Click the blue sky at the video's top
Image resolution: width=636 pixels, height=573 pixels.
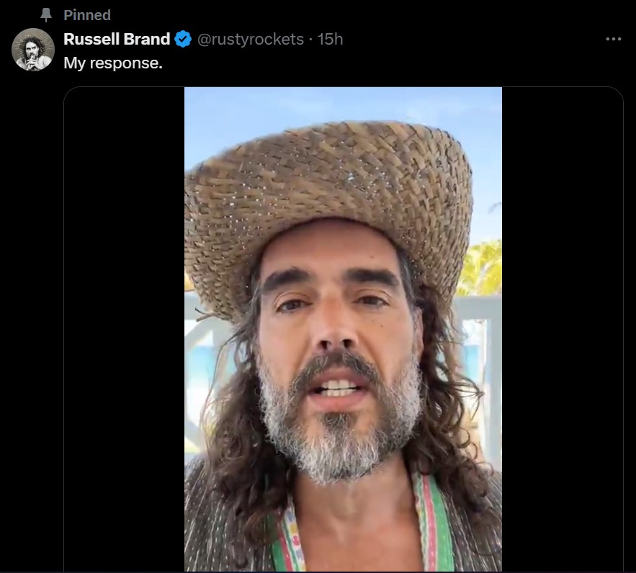pyautogui.click(x=288, y=108)
